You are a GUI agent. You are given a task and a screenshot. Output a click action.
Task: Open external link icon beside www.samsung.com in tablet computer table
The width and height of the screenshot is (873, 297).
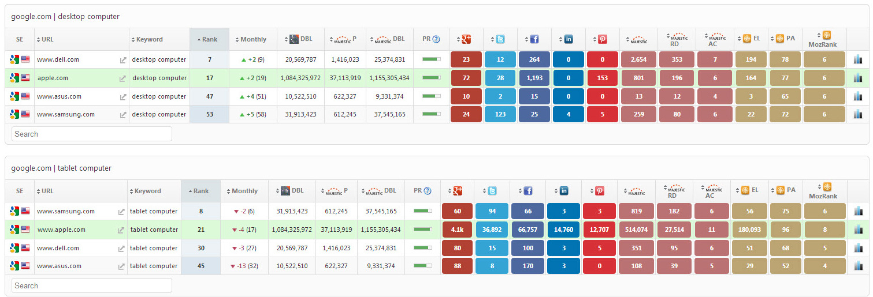pos(121,212)
